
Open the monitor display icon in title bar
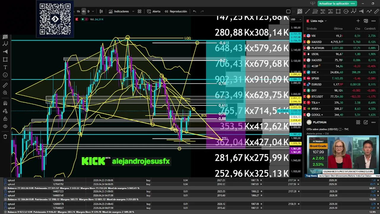pos(312,4)
